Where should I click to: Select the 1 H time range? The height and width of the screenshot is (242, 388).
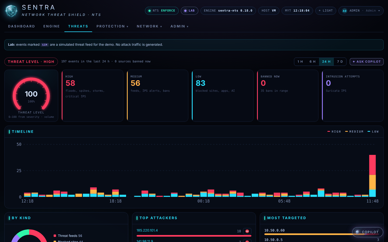click(300, 62)
